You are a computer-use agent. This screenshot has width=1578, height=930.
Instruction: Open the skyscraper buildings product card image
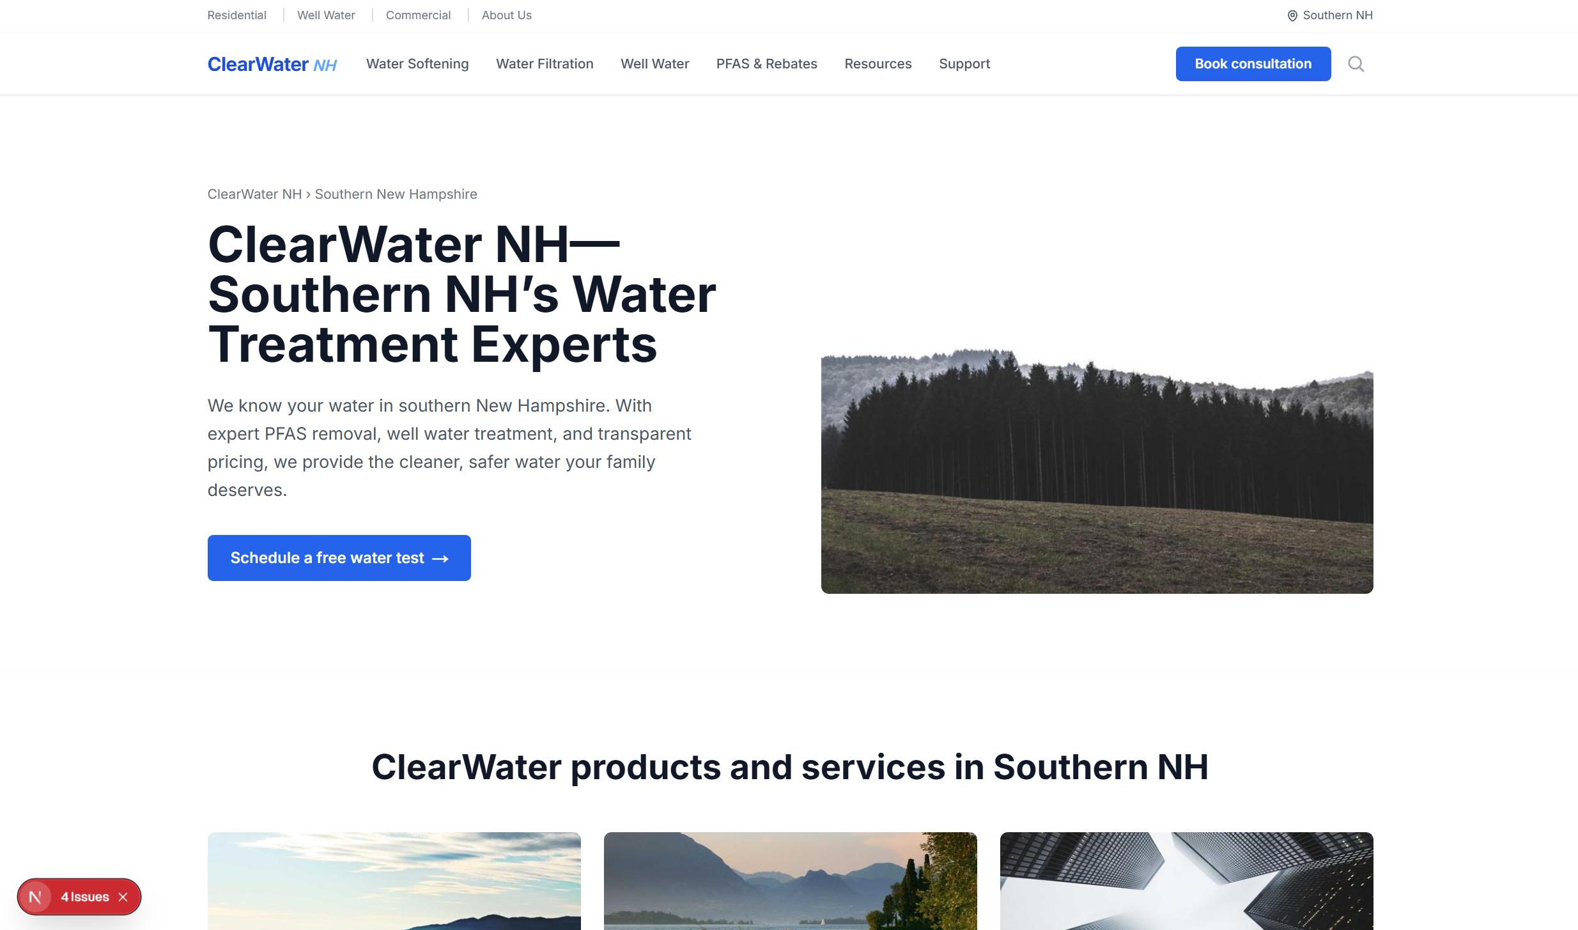[x=1186, y=881]
